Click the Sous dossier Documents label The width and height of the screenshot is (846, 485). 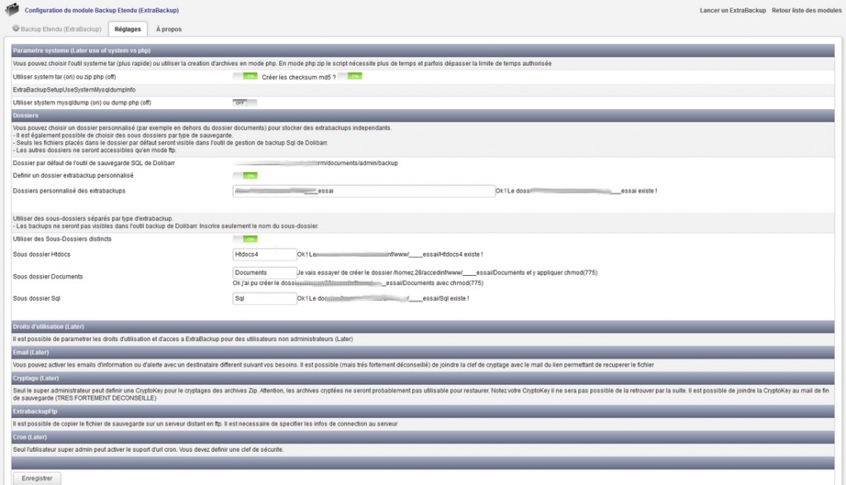tap(47, 276)
